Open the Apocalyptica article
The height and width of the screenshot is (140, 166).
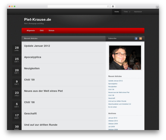click(x=33, y=57)
